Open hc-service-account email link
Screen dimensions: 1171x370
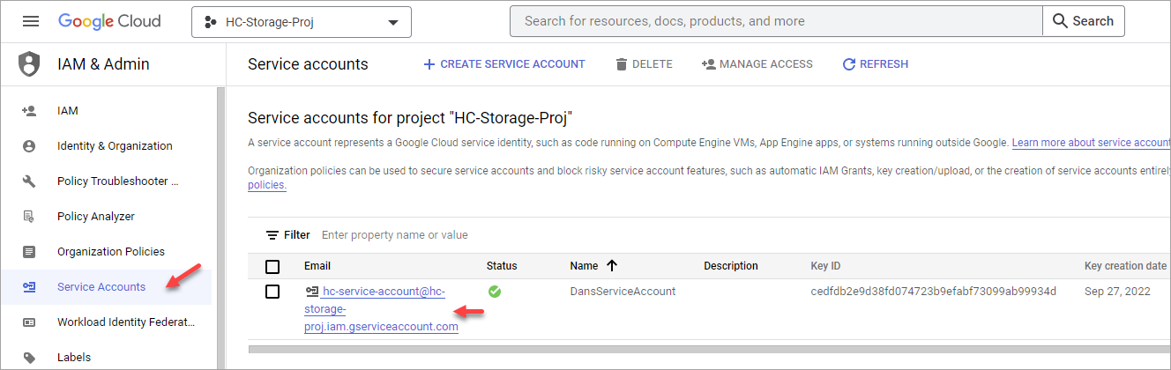point(381,309)
